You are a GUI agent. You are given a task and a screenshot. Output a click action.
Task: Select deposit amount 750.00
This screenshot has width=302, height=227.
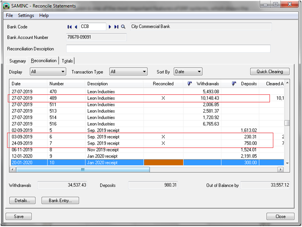[x=250, y=143]
